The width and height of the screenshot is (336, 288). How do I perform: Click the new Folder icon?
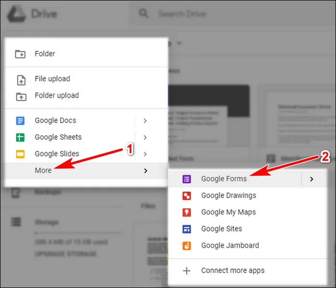[20, 54]
